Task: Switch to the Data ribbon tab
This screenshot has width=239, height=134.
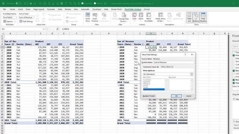Action: tap(60, 9)
